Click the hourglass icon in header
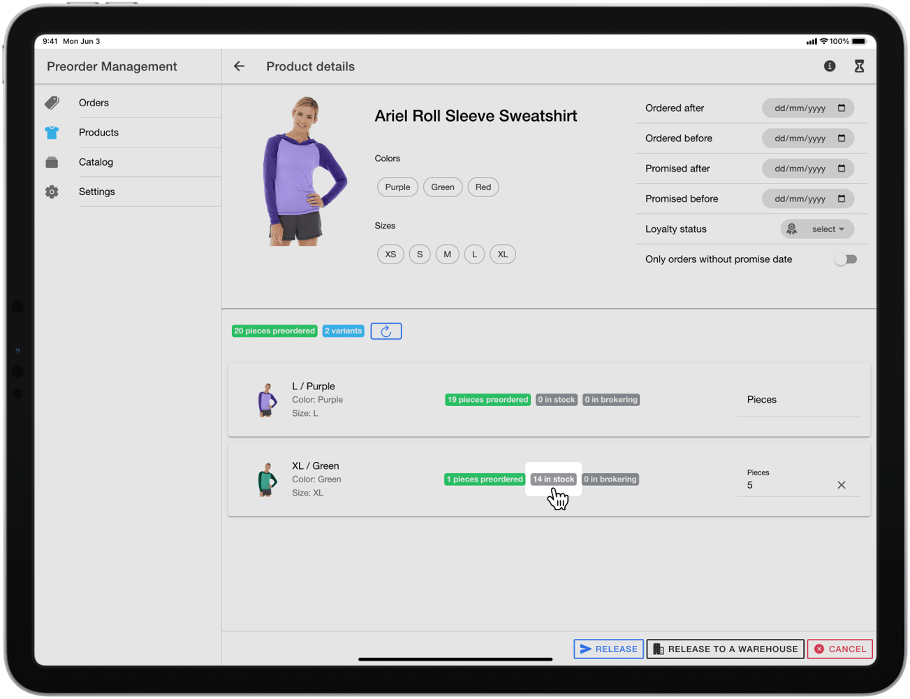 click(x=859, y=66)
